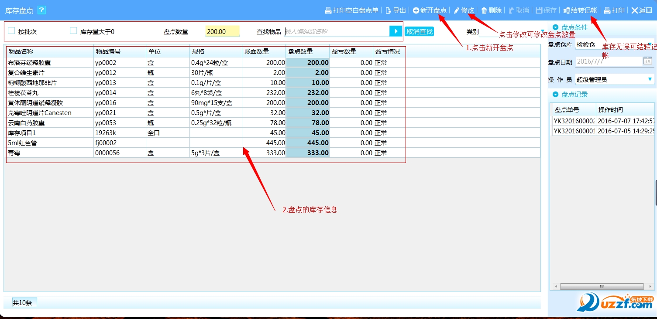The width and height of the screenshot is (657, 319).
Task: Click the 单位 column header
Action: click(168, 51)
